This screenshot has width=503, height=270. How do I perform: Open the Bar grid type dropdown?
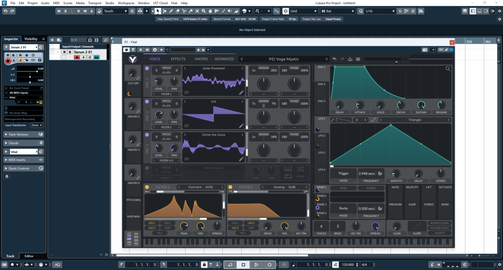337,11
